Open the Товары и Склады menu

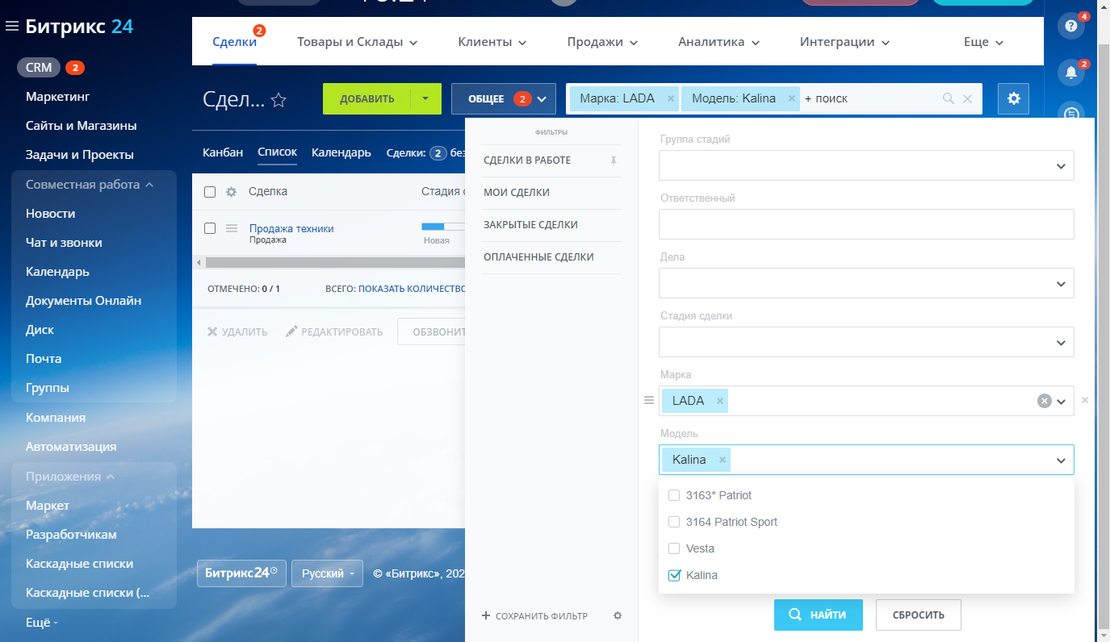357,42
